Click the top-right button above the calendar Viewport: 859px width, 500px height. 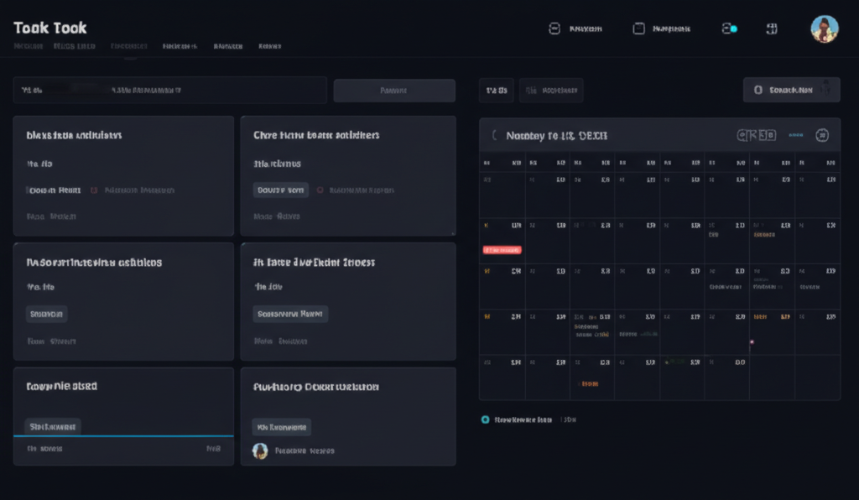pyautogui.click(x=791, y=90)
